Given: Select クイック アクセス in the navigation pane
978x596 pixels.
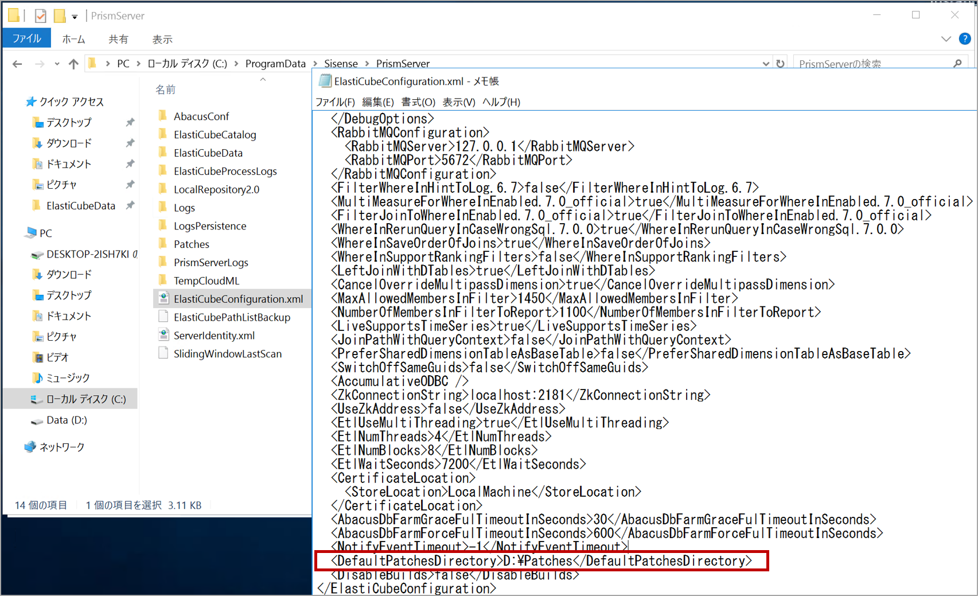Looking at the screenshot, I should pos(72,102).
